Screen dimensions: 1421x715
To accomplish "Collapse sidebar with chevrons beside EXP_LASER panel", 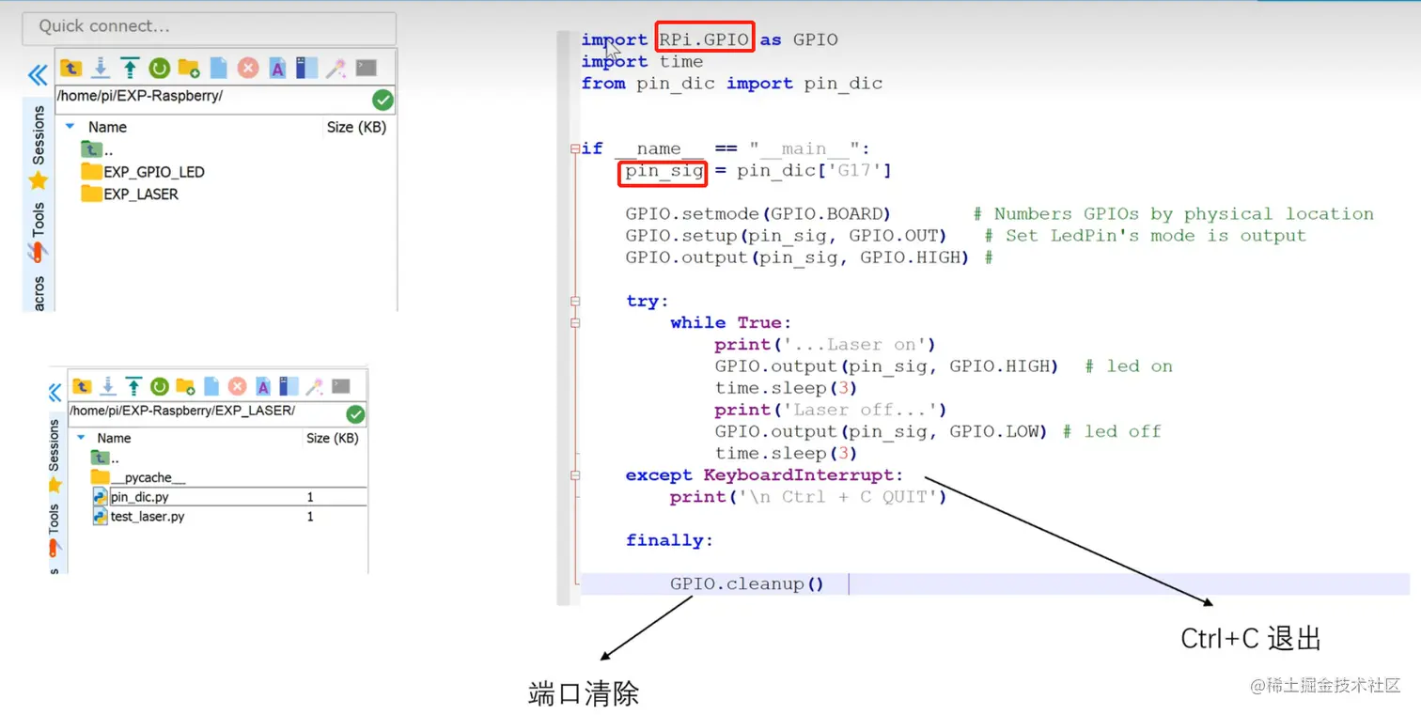I will pyautogui.click(x=55, y=393).
